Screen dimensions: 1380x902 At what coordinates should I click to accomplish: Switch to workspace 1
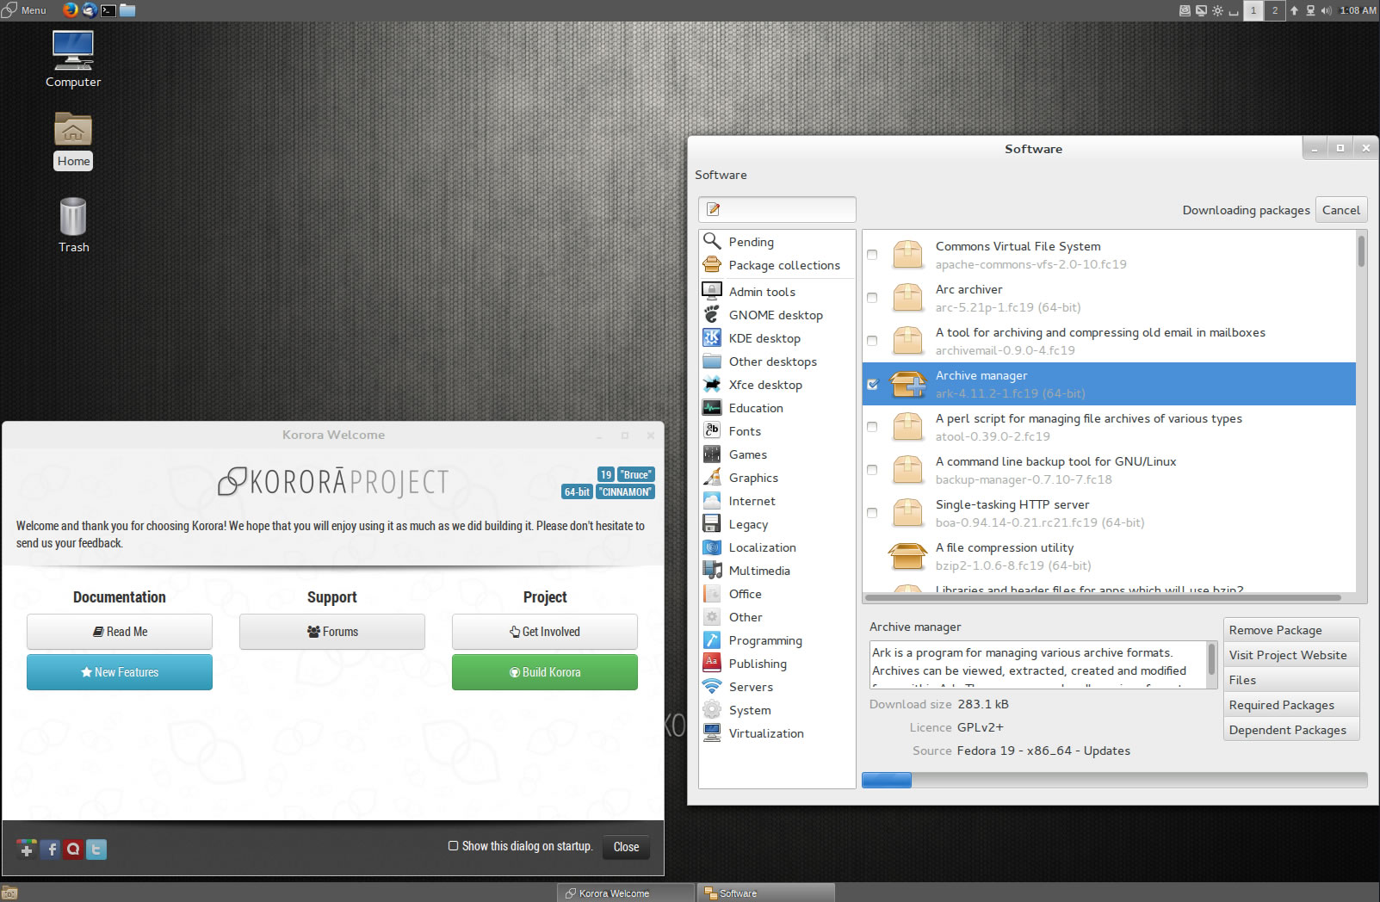(x=1253, y=10)
